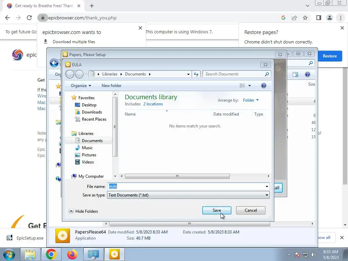Bookmark this page with star icon
The image size is (348, 261).
click(x=305, y=18)
